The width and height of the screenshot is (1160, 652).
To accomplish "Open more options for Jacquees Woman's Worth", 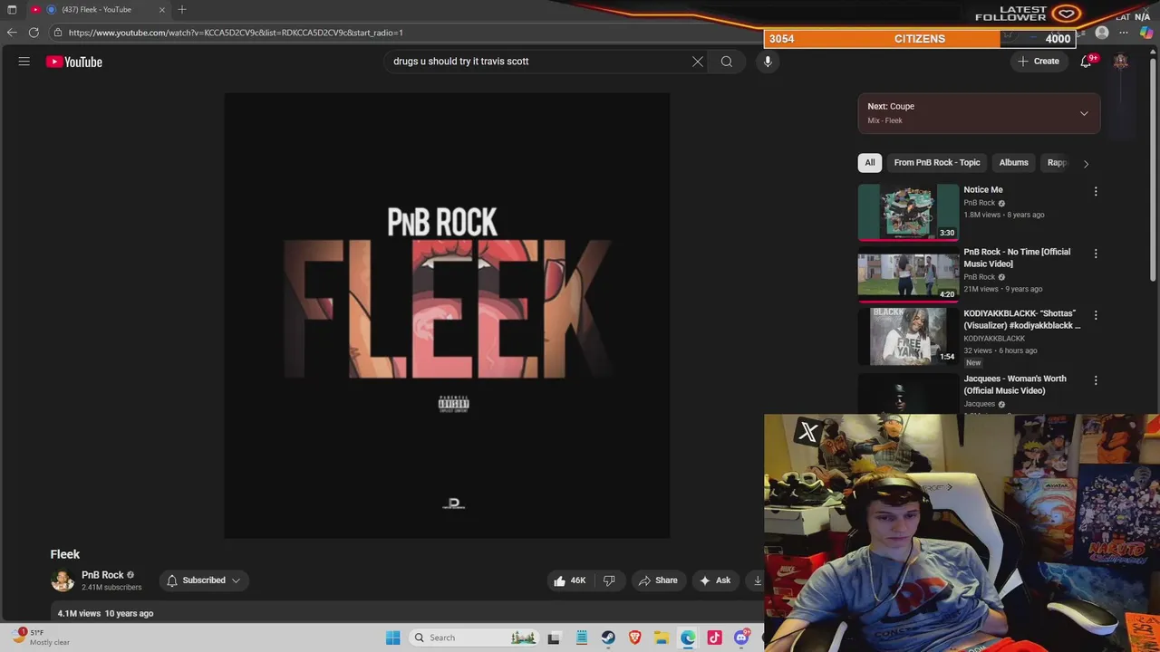I will [x=1096, y=380].
